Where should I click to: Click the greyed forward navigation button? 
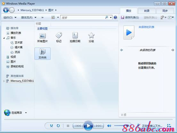coord(12,10)
